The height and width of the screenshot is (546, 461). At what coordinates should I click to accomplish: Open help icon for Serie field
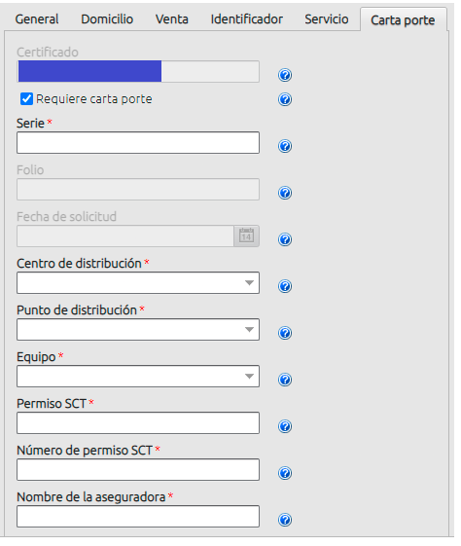point(285,146)
